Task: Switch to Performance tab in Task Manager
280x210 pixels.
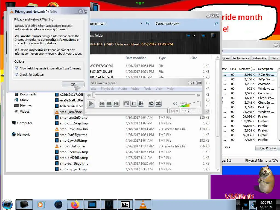Action: (241, 58)
